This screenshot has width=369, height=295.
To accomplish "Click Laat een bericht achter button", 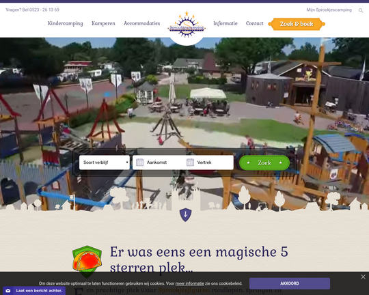I will point(34,290).
